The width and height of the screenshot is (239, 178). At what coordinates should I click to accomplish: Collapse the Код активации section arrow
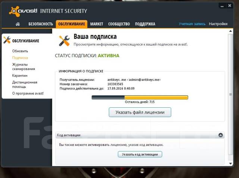tap(221, 135)
